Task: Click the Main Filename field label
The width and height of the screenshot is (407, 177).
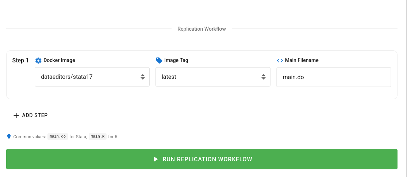Action: click(302, 60)
